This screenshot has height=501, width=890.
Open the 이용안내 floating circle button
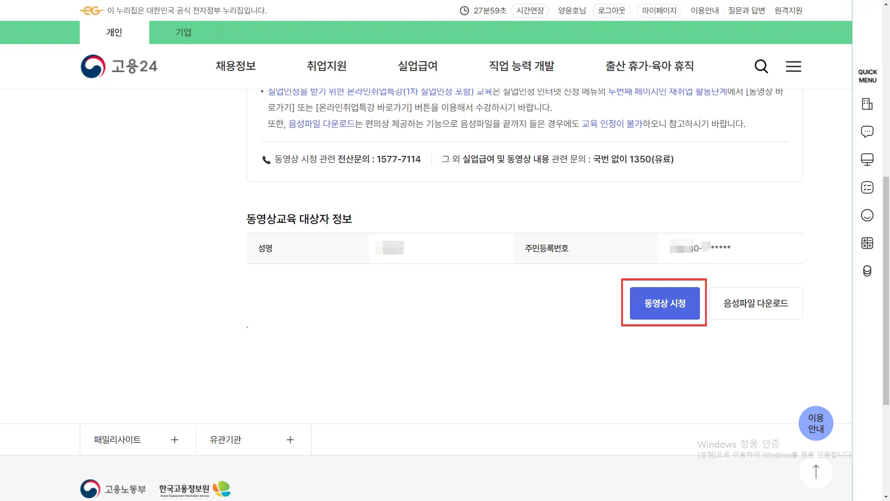click(816, 423)
